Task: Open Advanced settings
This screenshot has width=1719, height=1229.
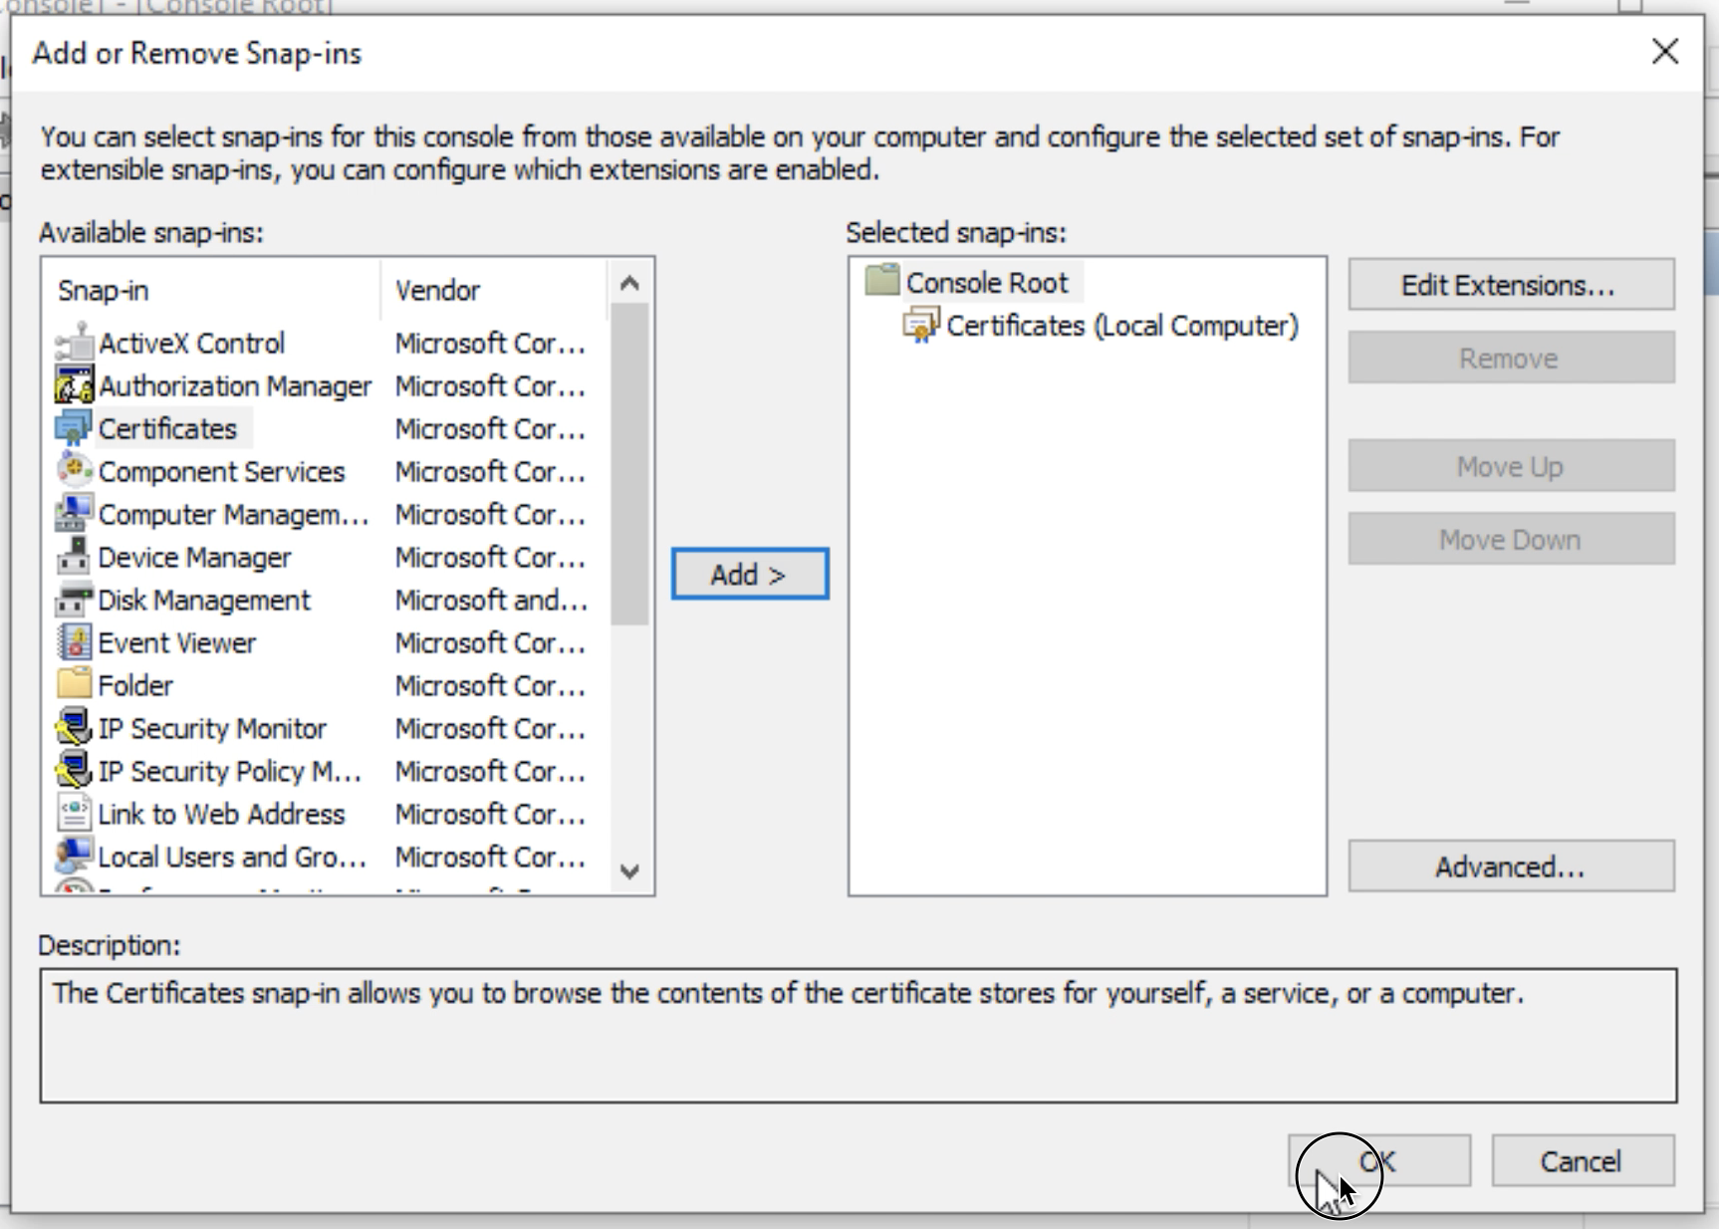Action: pyautogui.click(x=1510, y=867)
